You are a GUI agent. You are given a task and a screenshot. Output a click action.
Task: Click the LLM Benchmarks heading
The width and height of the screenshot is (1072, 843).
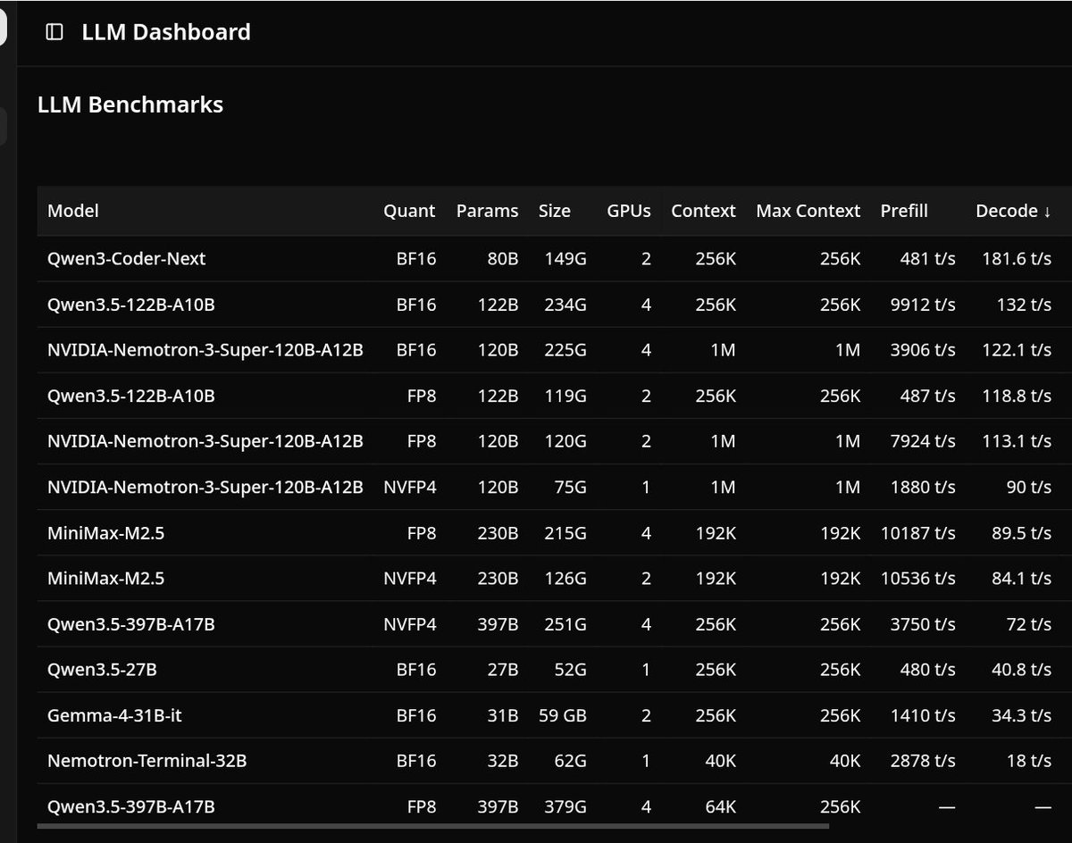click(x=130, y=104)
